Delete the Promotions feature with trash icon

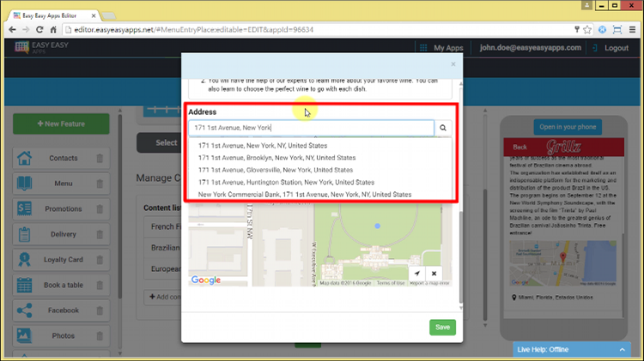100,209
